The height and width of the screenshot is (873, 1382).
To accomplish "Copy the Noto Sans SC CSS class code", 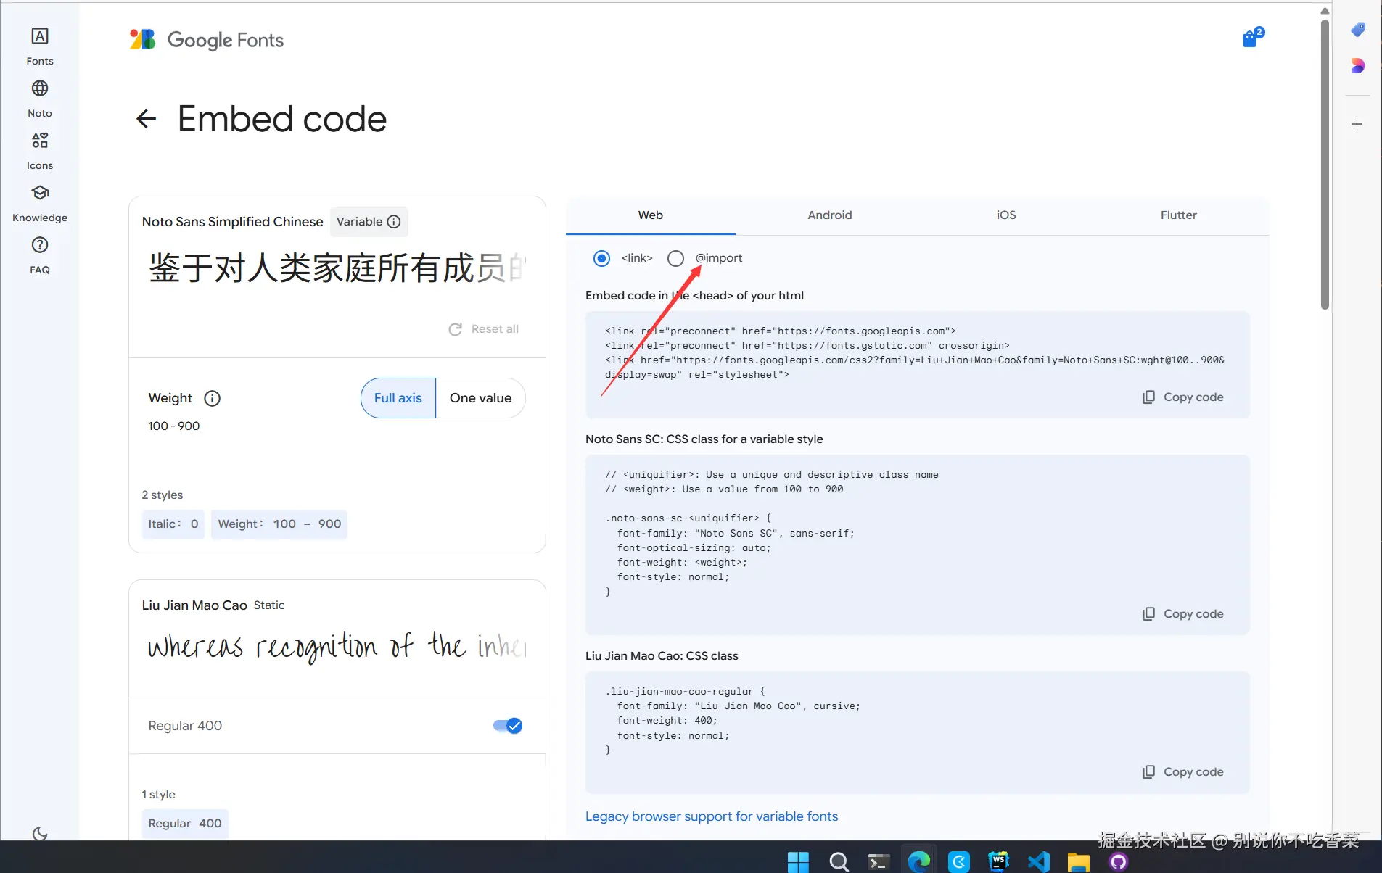I will [1183, 614].
